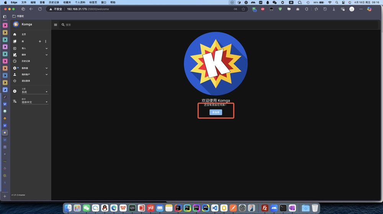Click the plus icon to add library
This screenshot has height=214, width=383.
click(x=40, y=41)
